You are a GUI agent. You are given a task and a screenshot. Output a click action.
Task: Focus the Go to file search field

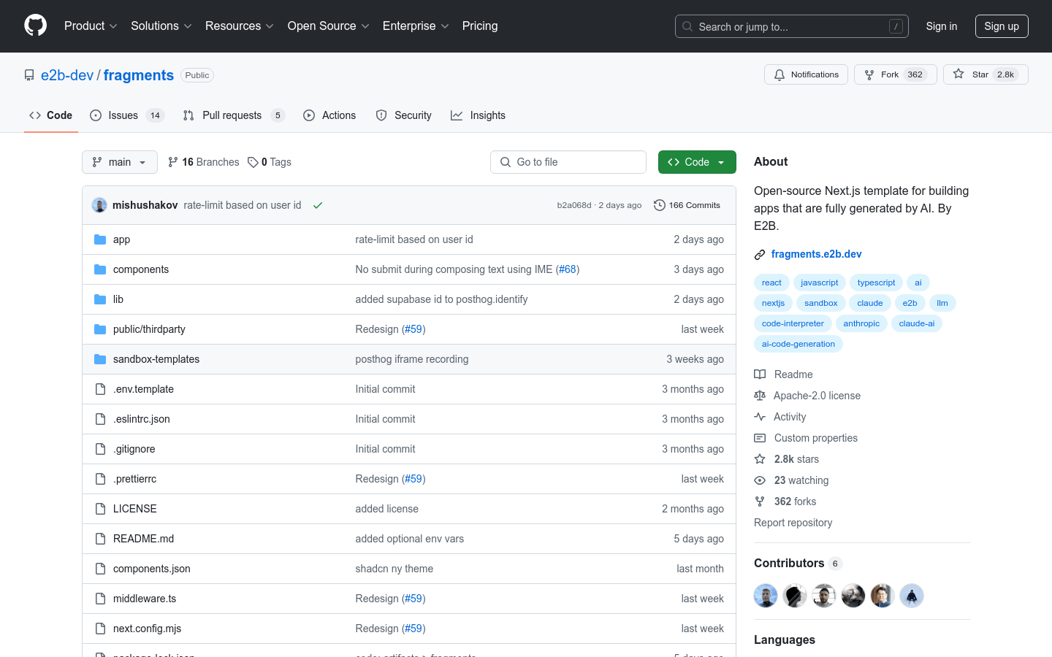568,162
